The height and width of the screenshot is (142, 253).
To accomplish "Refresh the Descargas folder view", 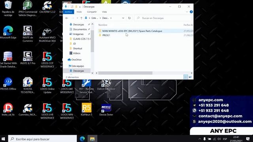I will pos(129,18).
